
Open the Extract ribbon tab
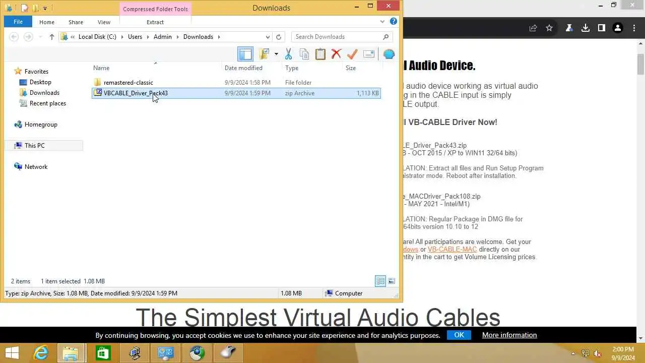[x=155, y=22]
